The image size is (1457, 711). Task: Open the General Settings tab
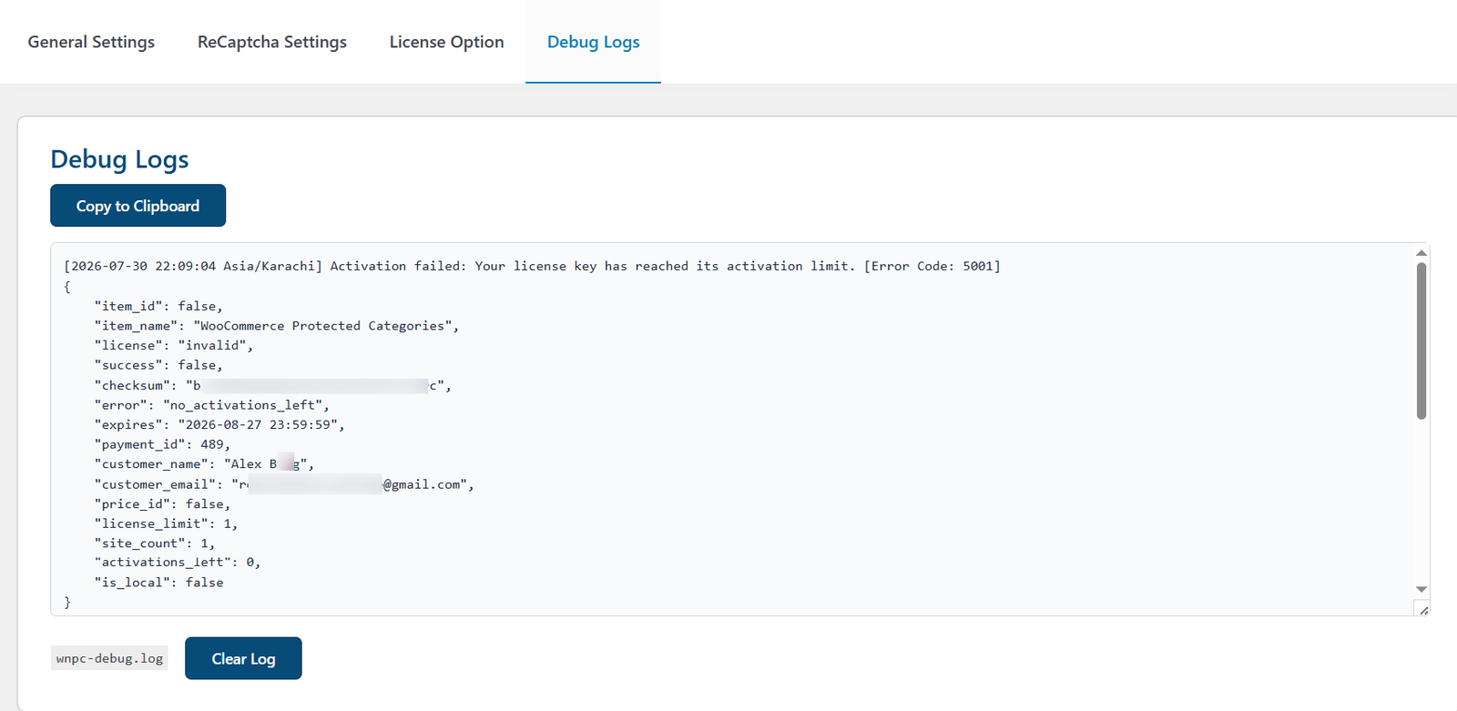91,42
